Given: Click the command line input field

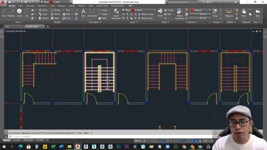Looking at the screenshot, I should (110, 137).
